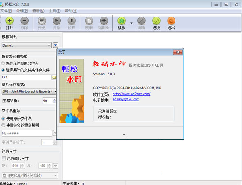Click the orange Exit (退出) icon
Viewport: 242px width, 185px height.
click(x=171, y=21)
